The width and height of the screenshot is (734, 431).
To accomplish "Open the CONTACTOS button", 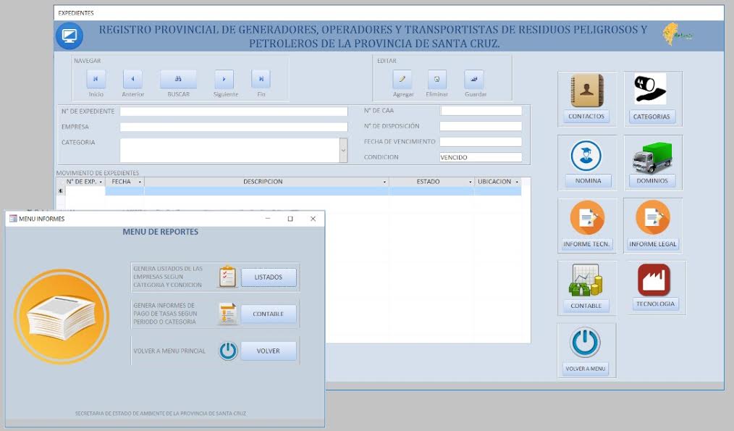I will point(586,117).
